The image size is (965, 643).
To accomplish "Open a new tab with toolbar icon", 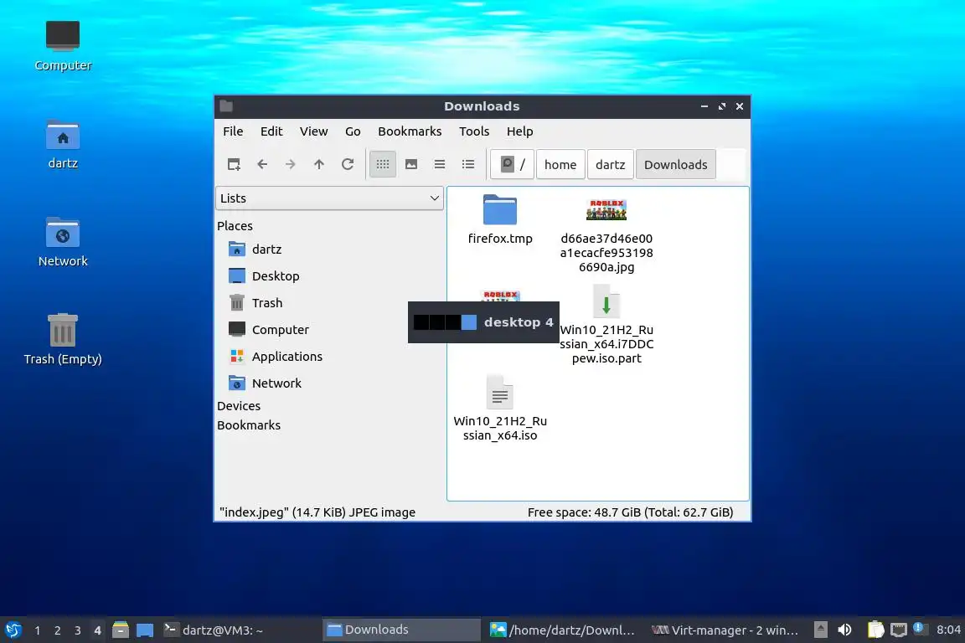I will point(234,164).
